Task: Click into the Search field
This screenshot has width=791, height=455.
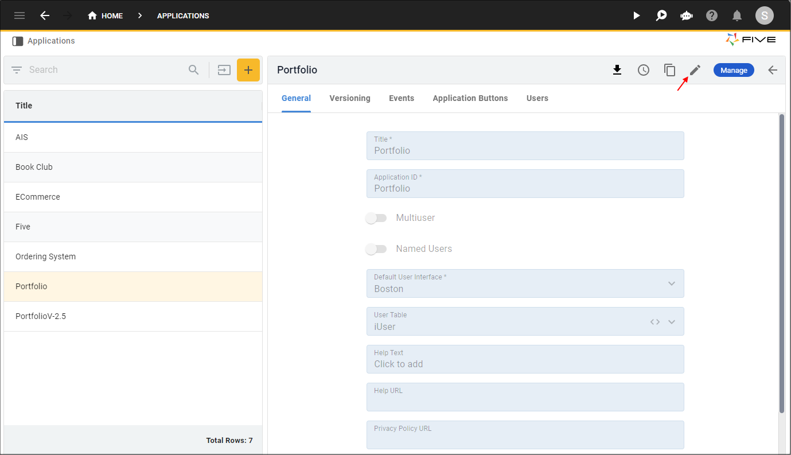Action: pyautogui.click(x=106, y=70)
